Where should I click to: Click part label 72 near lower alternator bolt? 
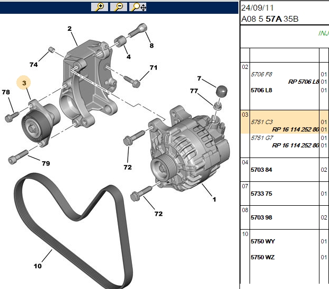pos(158,214)
